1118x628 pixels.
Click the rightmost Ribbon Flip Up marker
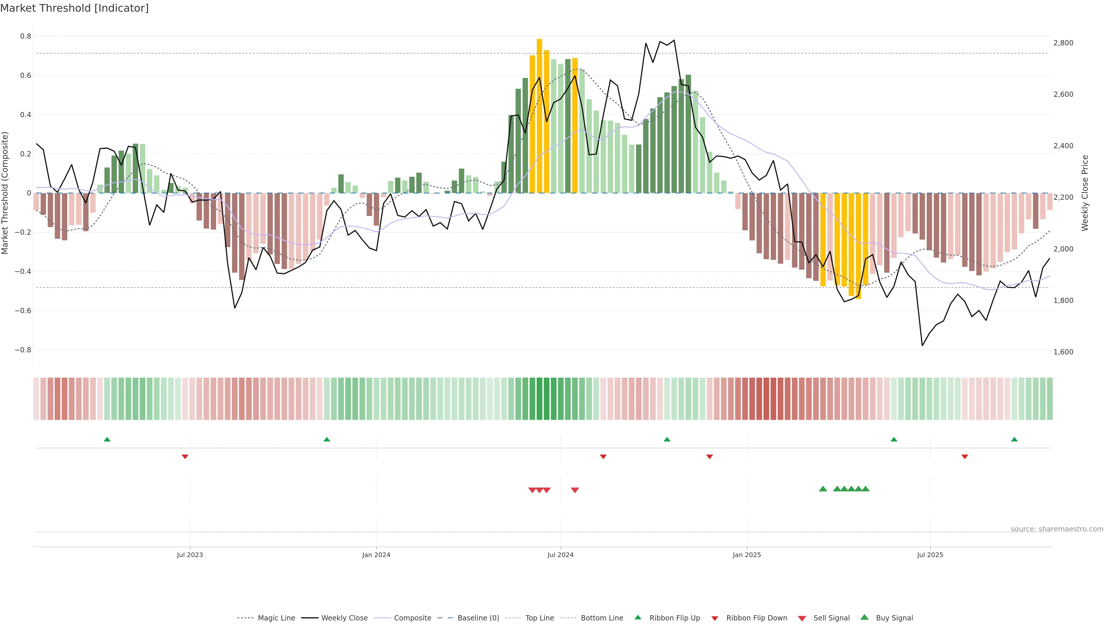[1014, 440]
